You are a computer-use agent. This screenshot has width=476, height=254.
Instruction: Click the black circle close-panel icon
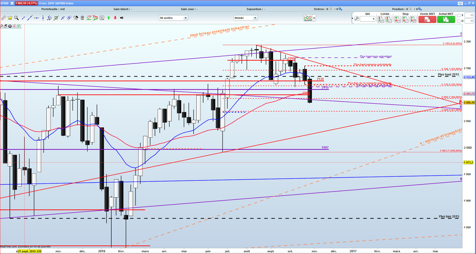tap(10, 26)
